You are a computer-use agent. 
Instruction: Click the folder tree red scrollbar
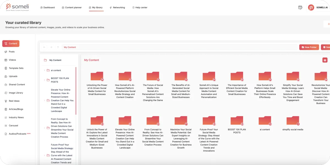pyautogui.click(x=76, y=91)
